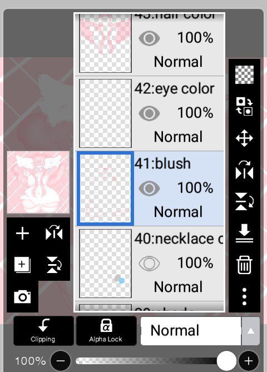Flip layer horizontally in right toolbar

244,170
